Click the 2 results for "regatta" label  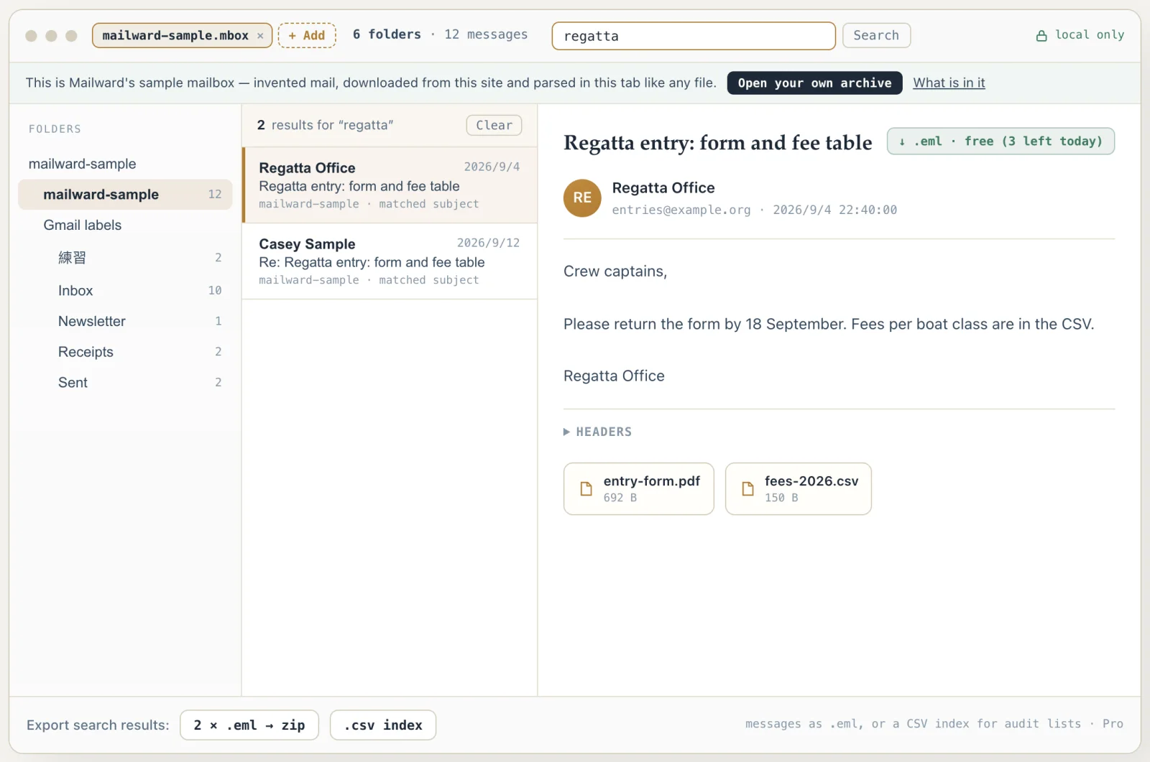(x=325, y=125)
